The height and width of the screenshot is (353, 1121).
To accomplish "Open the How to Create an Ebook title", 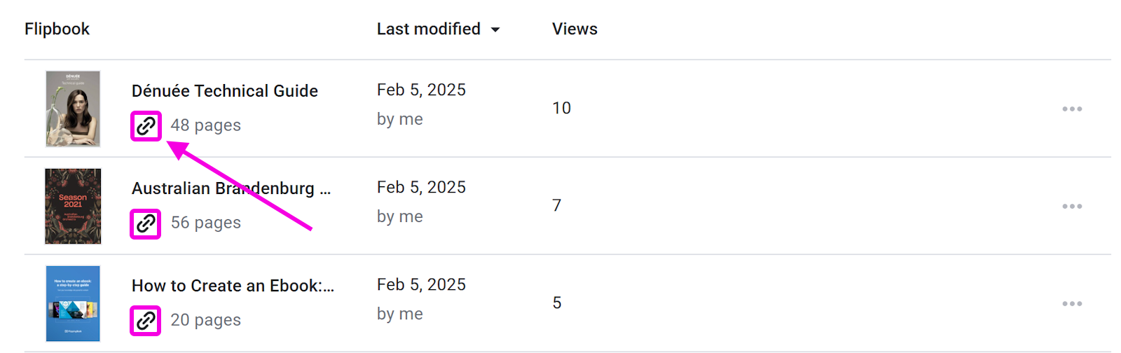I will point(233,286).
